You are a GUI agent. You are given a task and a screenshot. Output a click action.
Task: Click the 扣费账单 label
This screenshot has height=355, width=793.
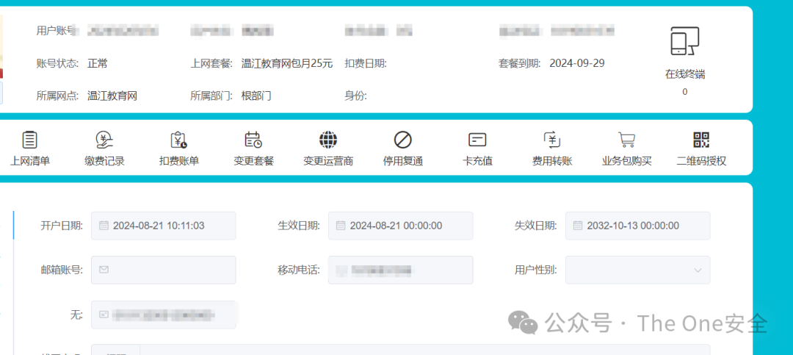coord(179,162)
